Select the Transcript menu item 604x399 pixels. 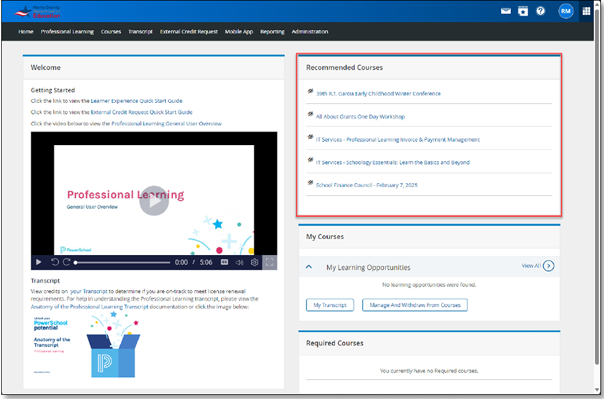point(140,31)
